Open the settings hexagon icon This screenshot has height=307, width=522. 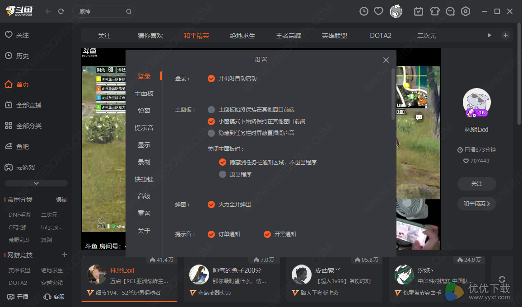[466, 11]
